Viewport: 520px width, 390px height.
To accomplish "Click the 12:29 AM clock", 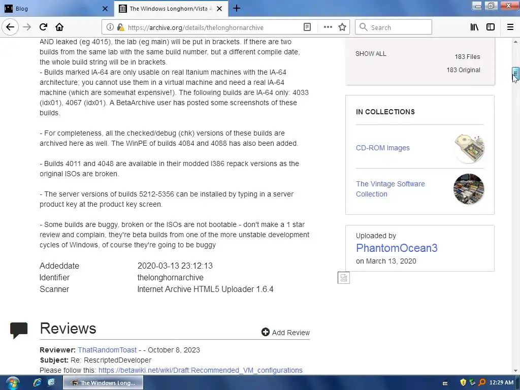I will click(x=501, y=383).
